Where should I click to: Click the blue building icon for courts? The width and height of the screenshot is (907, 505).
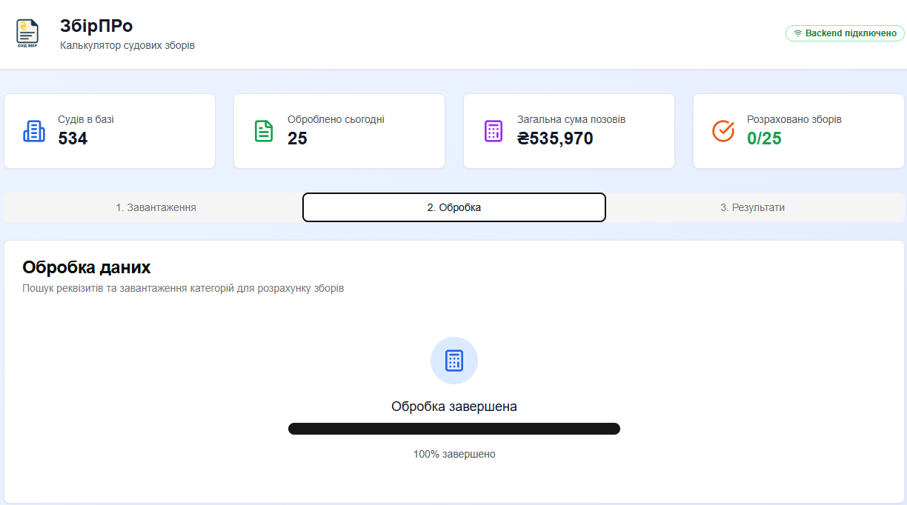tap(34, 131)
